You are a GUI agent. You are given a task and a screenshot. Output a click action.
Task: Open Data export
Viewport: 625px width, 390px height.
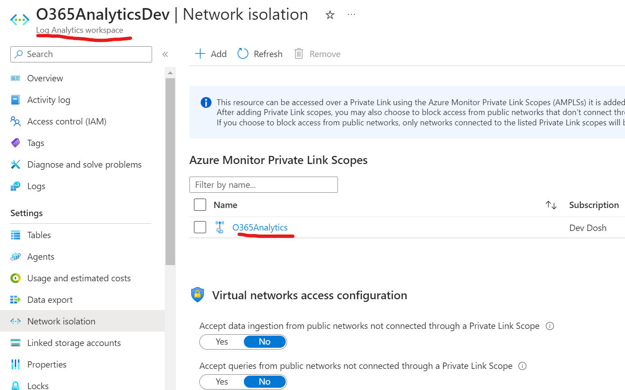click(x=50, y=300)
